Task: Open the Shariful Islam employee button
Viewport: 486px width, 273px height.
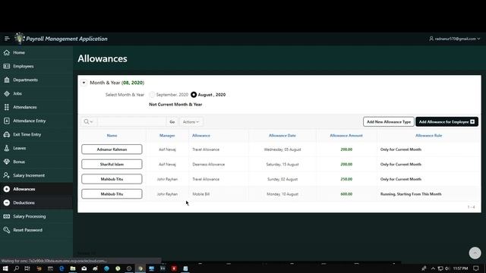Action: [112, 164]
